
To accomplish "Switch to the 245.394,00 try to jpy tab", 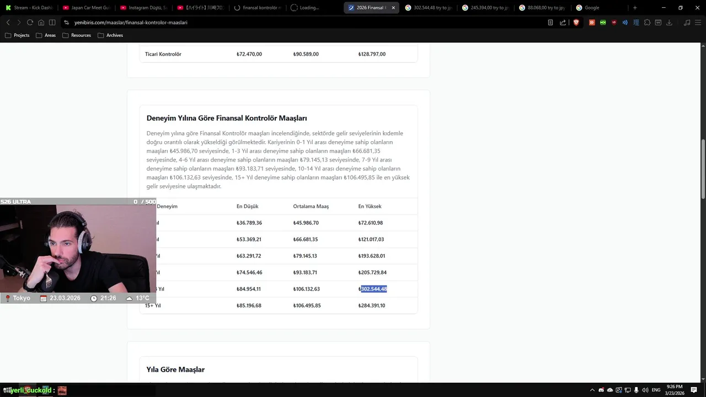I will tap(486, 8).
